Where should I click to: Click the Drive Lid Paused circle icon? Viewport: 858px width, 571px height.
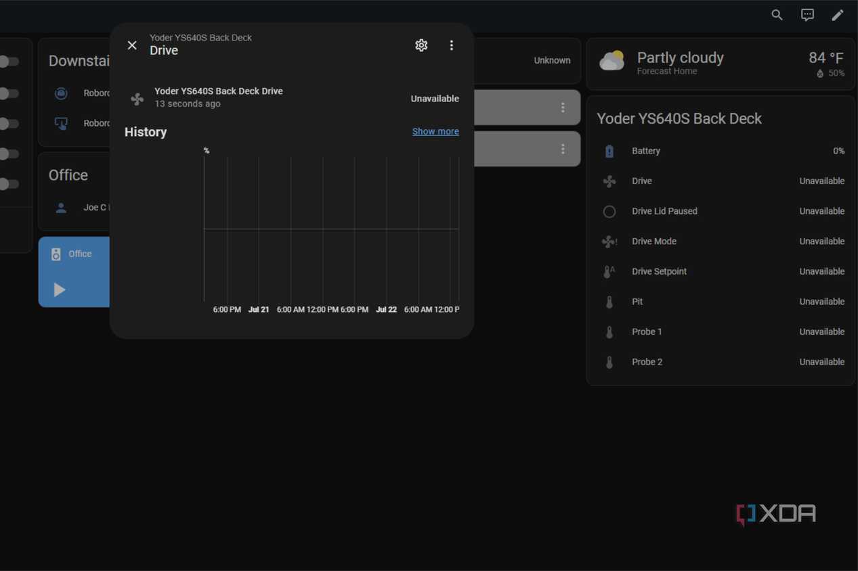coord(609,211)
